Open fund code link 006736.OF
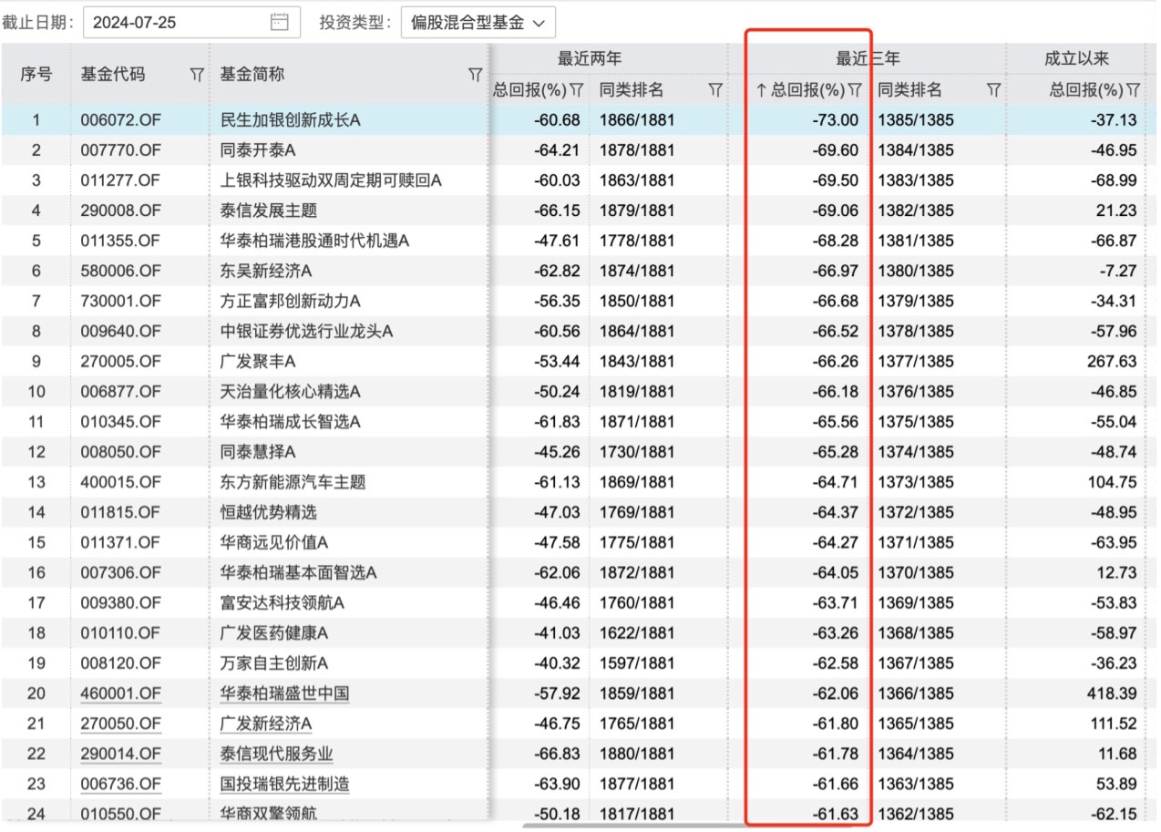1161x832 pixels. [x=121, y=784]
